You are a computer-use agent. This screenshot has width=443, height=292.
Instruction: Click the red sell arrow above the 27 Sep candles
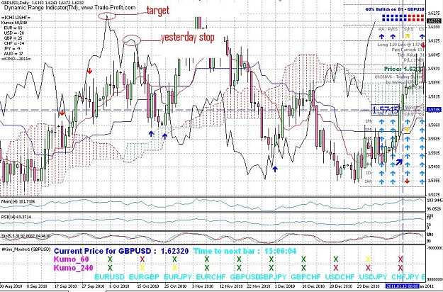pyautogui.click(x=89, y=71)
